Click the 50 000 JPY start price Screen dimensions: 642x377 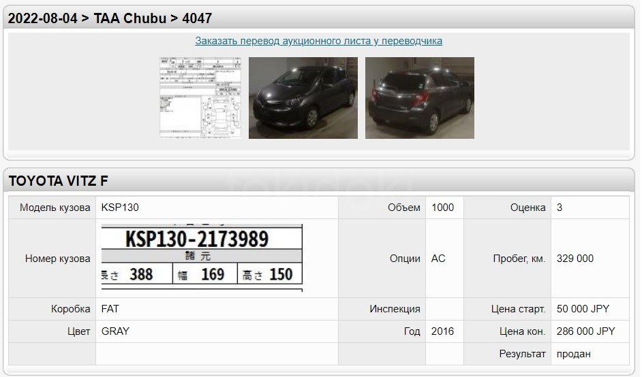pyautogui.click(x=583, y=309)
